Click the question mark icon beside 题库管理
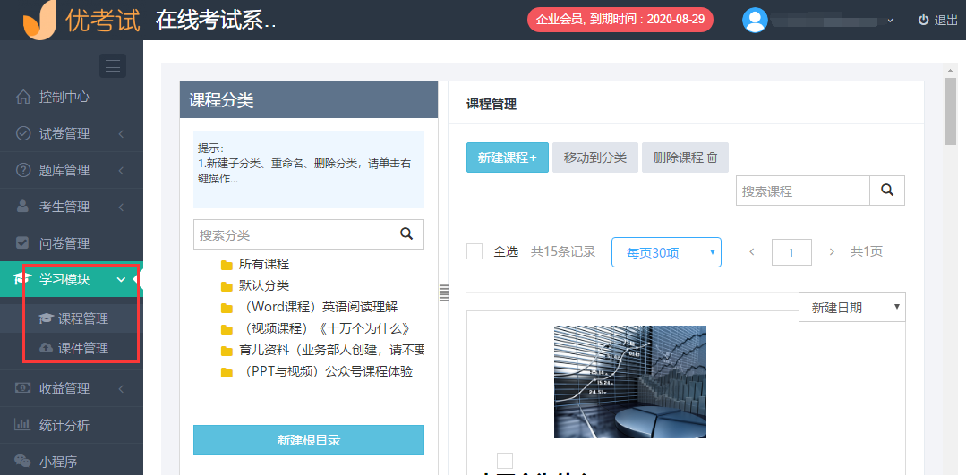This screenshot has height=475, width=966. (x=22, y=170)
